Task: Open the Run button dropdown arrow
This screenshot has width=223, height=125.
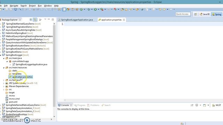Action: tap(98, 9)
